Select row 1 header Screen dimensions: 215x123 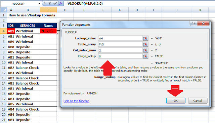click(4, 15)
